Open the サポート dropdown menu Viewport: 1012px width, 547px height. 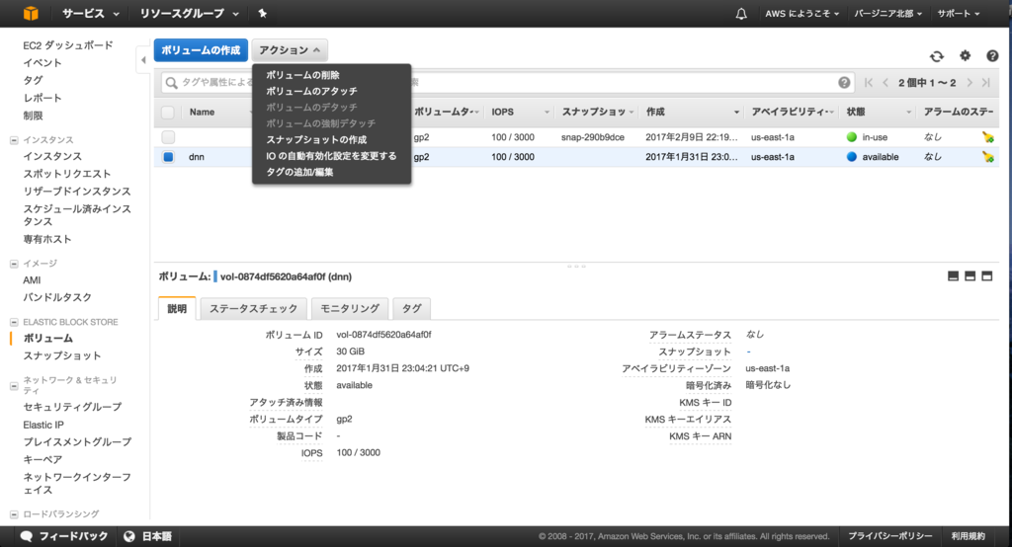[x=959, y=13]
